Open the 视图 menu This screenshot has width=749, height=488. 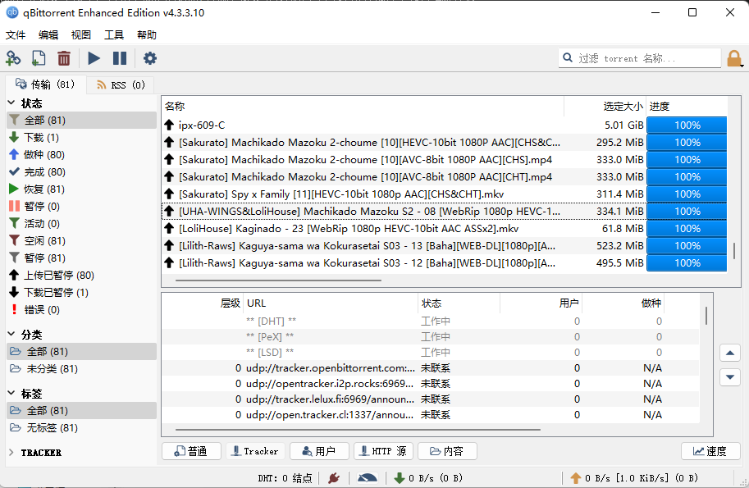click(80, 34)
